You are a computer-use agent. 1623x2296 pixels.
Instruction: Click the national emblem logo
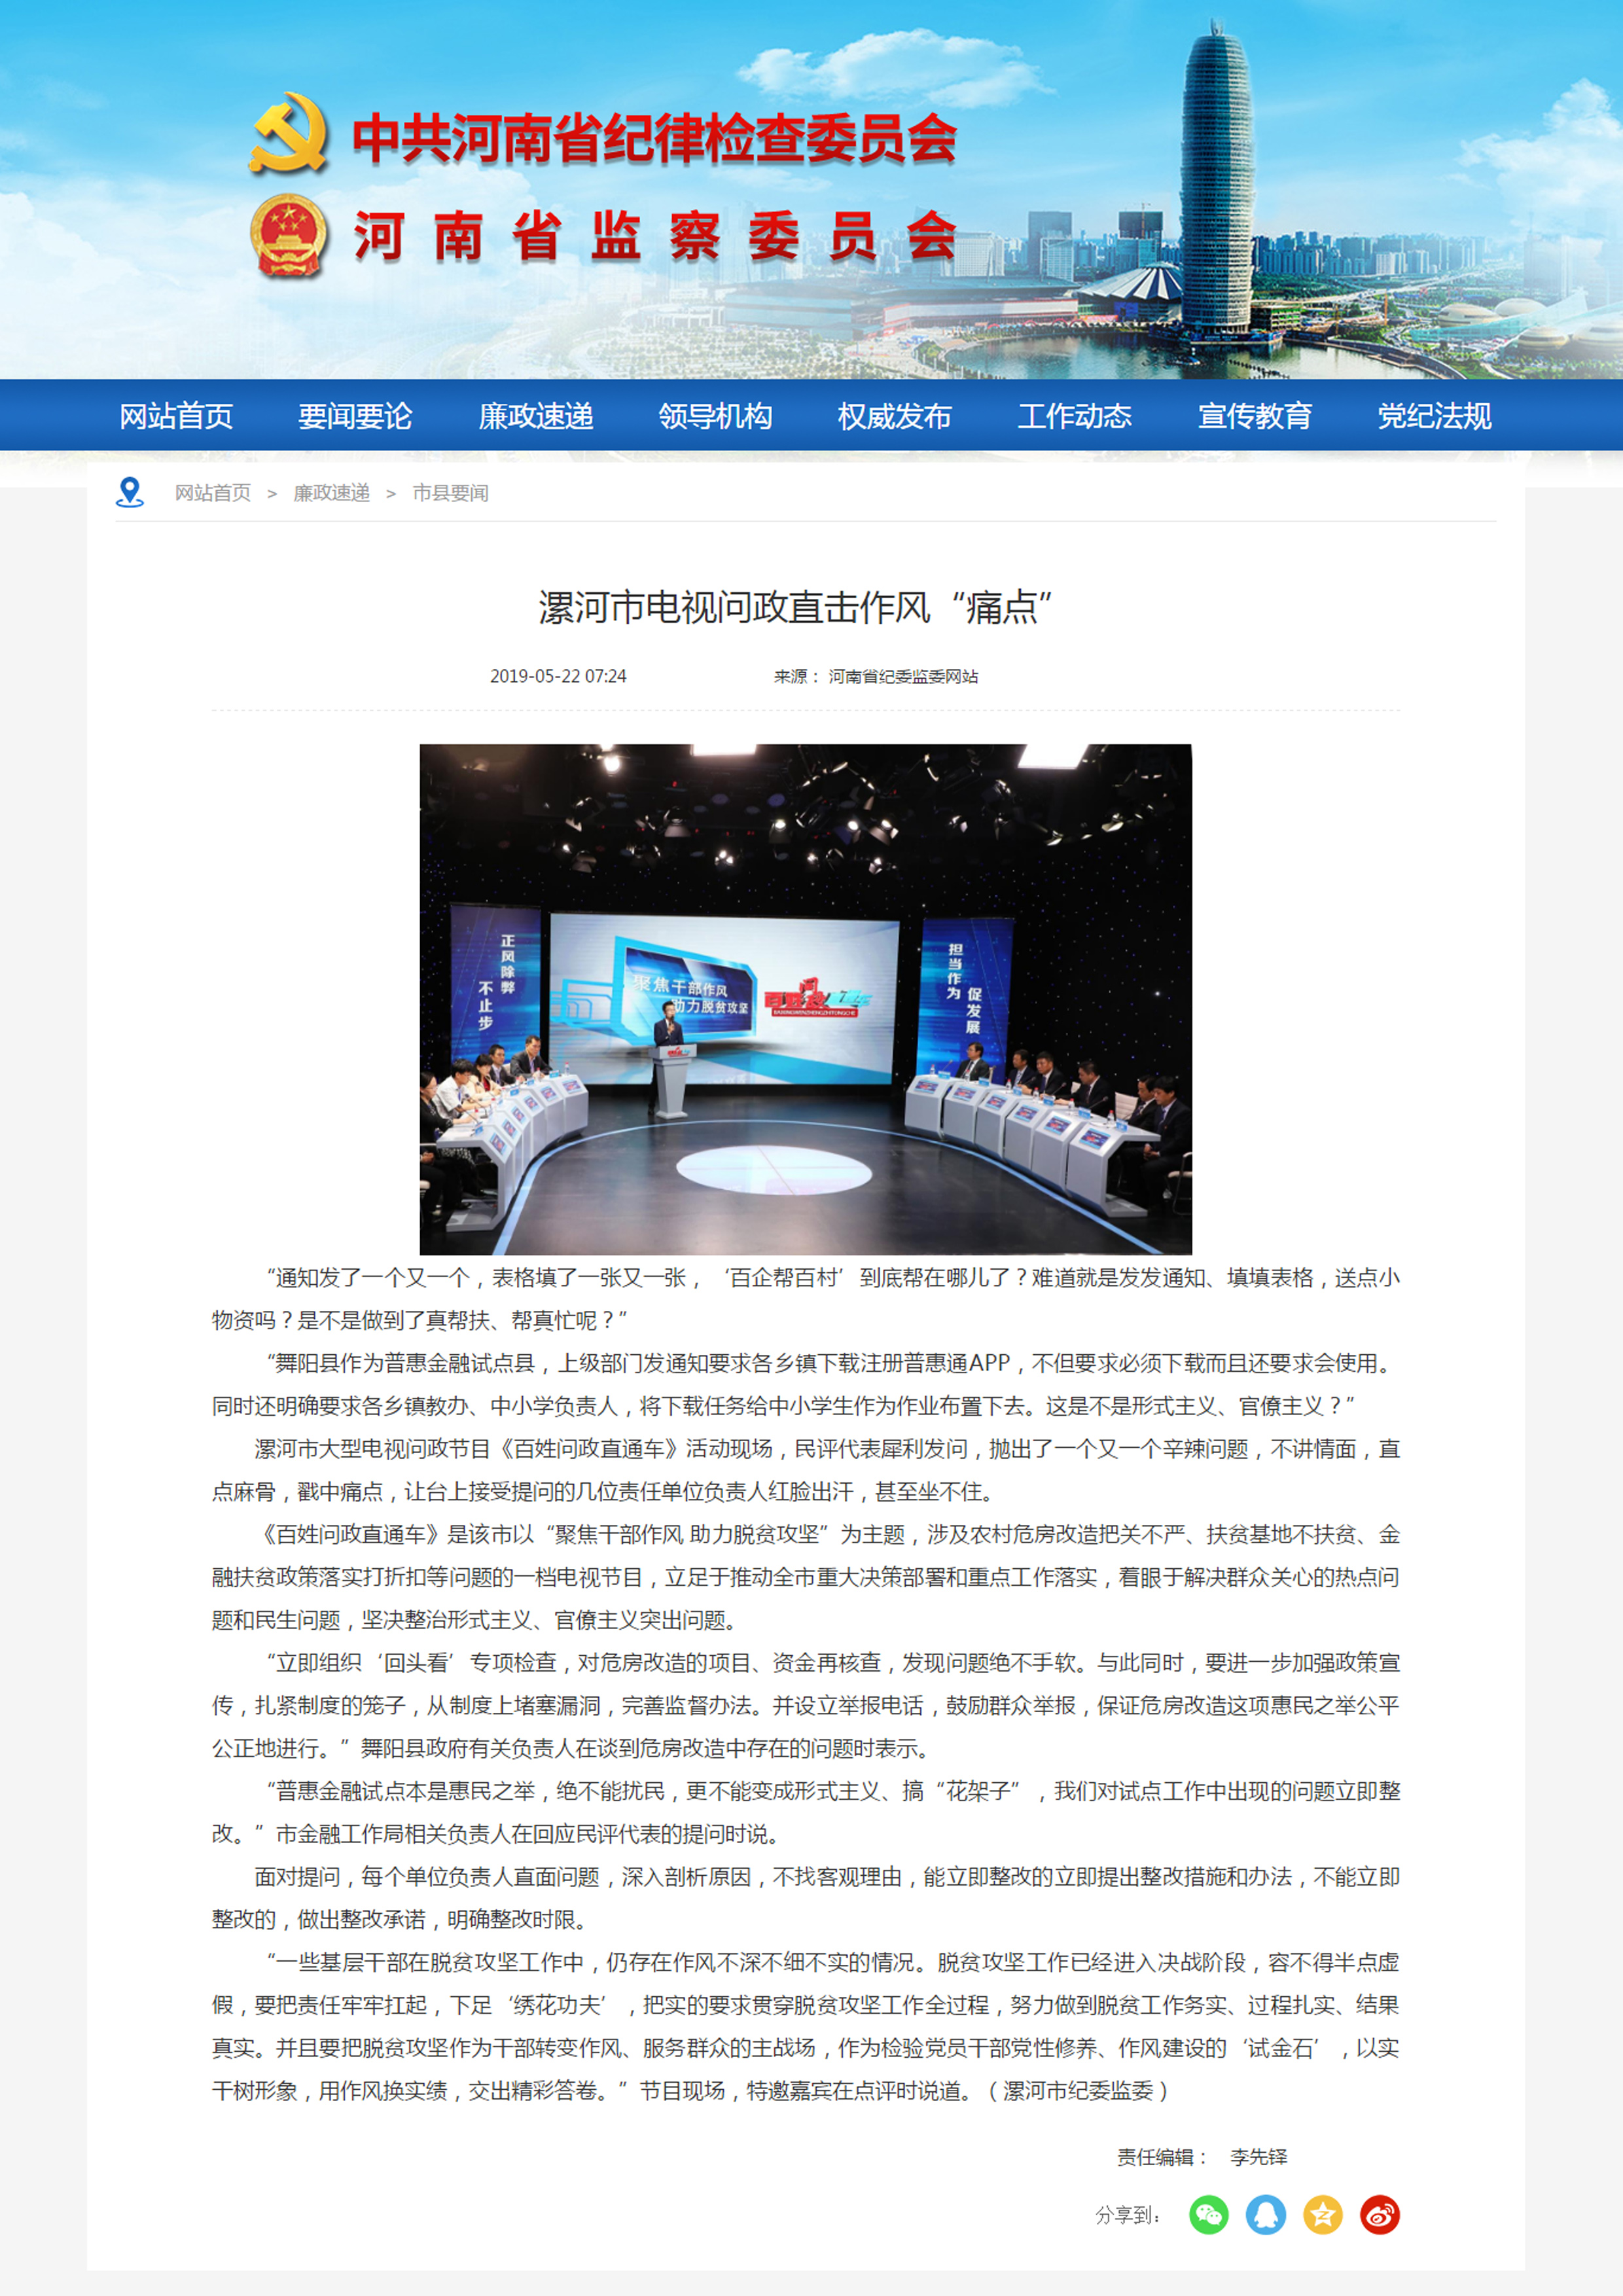click(x=288, y=236)
